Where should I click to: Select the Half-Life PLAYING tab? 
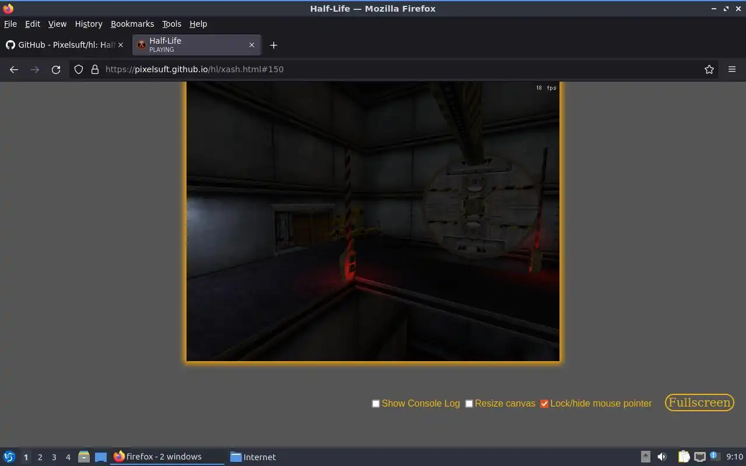(x=196, y=45)
